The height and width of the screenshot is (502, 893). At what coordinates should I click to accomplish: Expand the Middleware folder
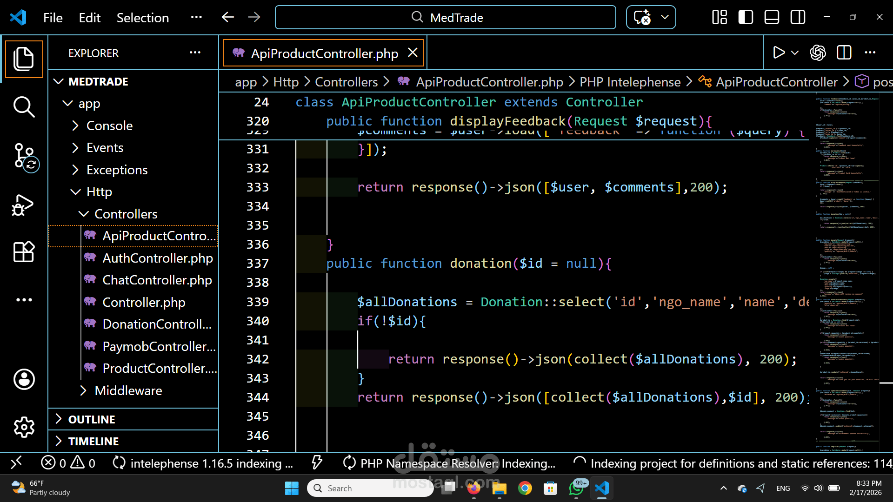point(128,390)
